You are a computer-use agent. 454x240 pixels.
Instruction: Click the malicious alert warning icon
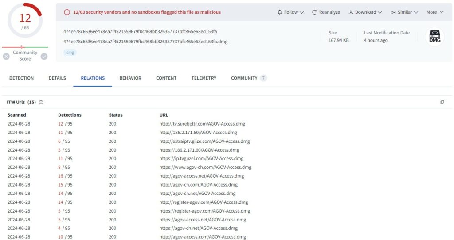pos(67,12)
